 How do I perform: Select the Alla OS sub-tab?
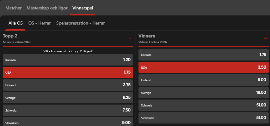[x=15, y=23]
